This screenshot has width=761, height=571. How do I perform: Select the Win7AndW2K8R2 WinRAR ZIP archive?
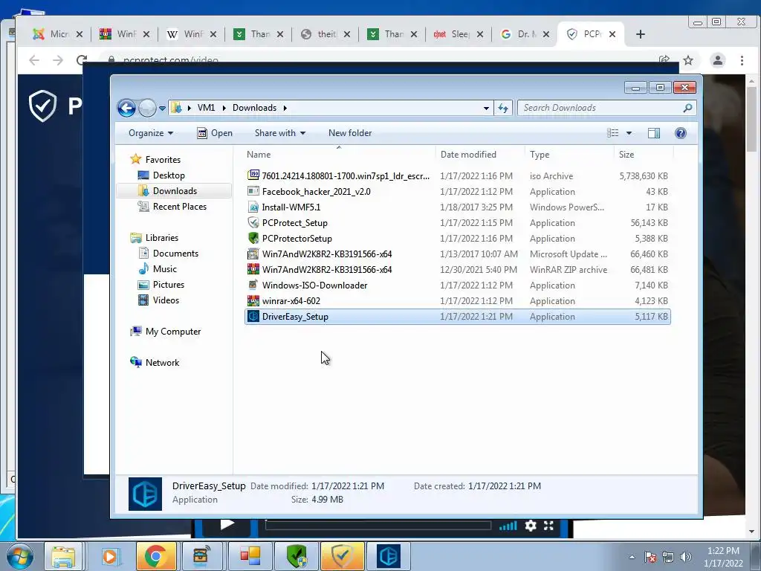click(x=458, y=269)
